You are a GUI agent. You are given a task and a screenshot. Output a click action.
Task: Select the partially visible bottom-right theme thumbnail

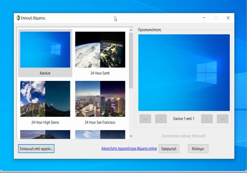pyautogui.click(x=100, y=134)
